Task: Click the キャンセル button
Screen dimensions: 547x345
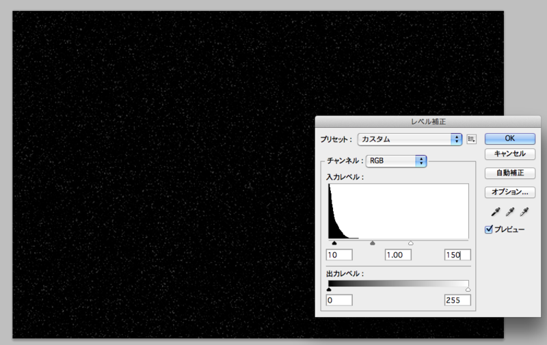Action: click(509, 154)
